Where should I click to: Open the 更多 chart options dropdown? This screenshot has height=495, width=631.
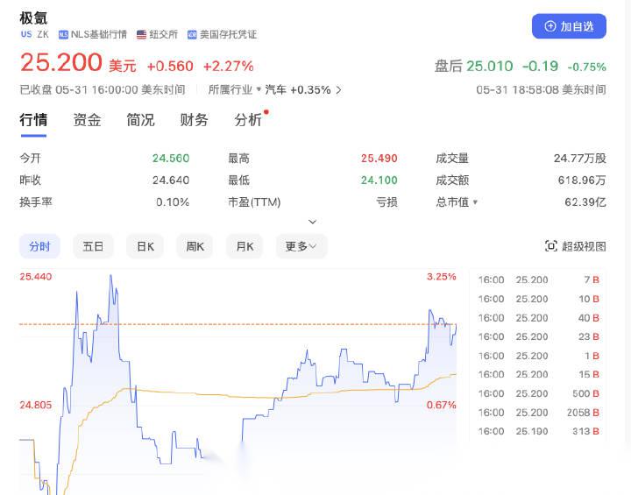point(301,246)
